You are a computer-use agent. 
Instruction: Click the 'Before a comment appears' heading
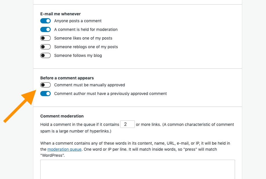point(67,78)
